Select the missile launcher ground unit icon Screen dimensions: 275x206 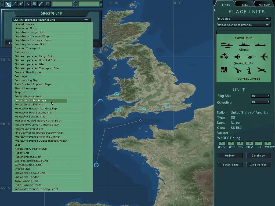(237, 70)
